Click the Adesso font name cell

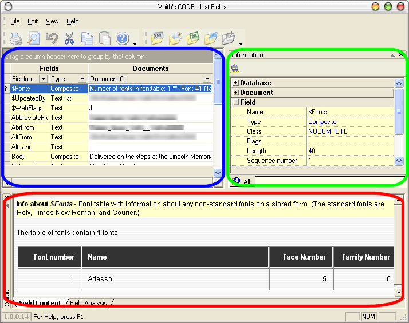[175, 279]
